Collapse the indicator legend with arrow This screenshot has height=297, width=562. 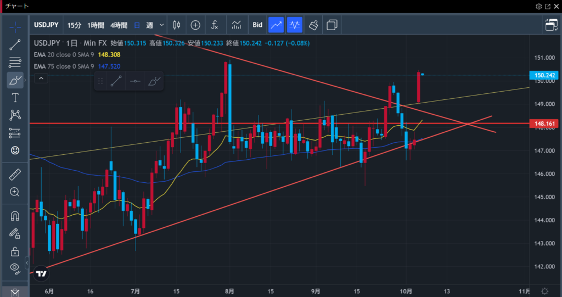point(41,79)
